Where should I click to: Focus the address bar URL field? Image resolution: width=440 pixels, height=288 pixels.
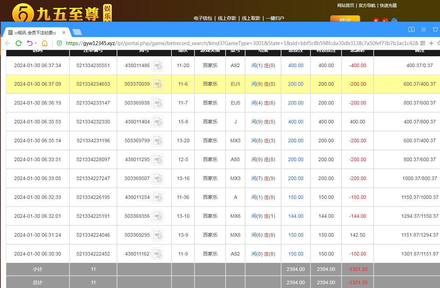pos(242,43)
